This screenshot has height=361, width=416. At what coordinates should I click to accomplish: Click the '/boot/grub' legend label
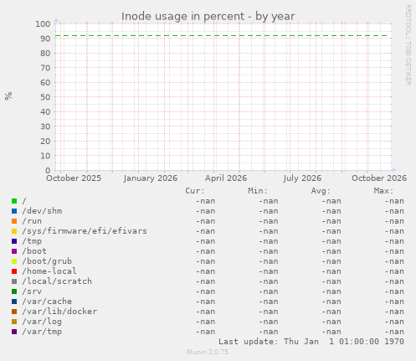[x=47, y=261]
